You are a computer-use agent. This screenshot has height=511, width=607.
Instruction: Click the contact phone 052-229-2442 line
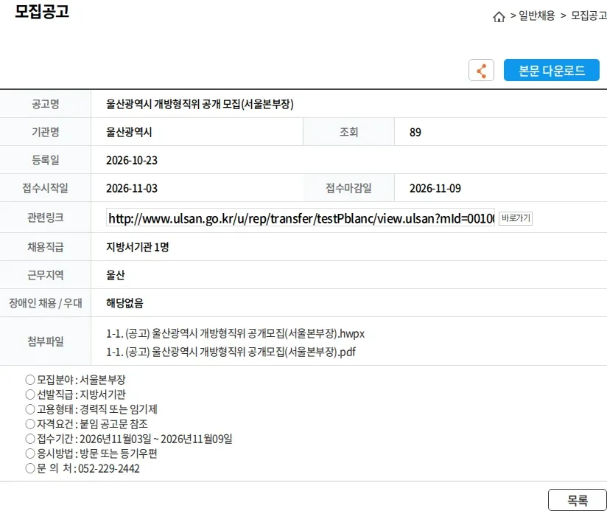(x=83, y=468)
